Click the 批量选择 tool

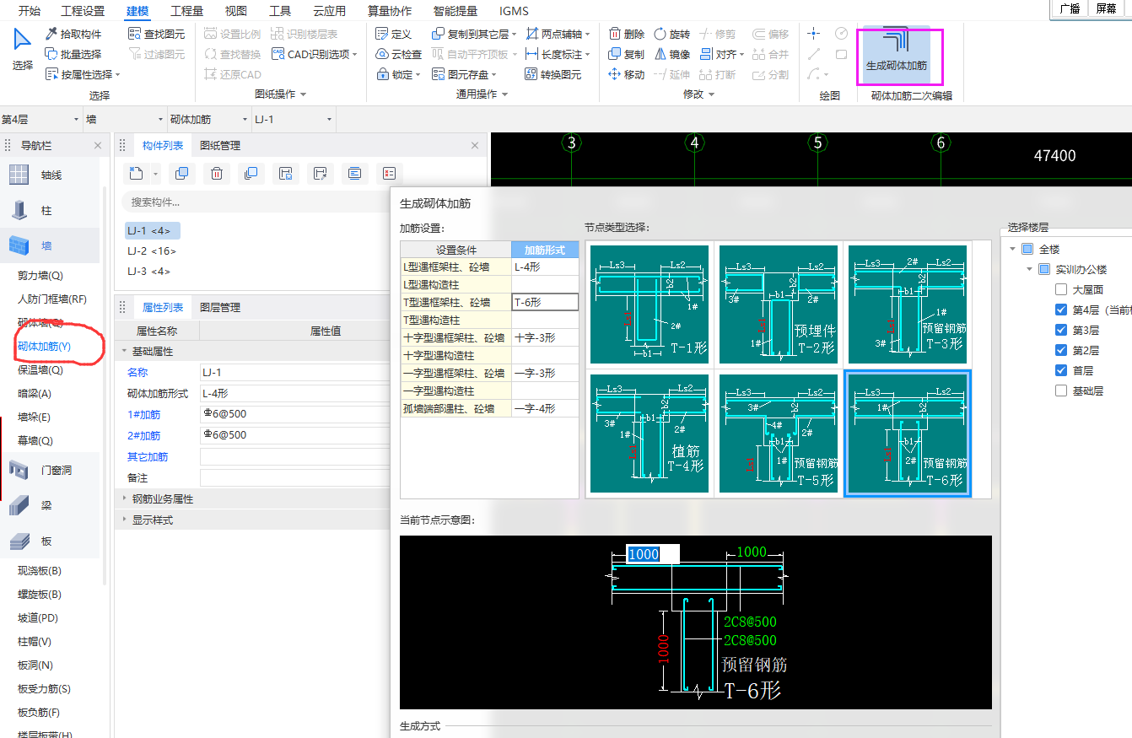click(x=73, y=54)
